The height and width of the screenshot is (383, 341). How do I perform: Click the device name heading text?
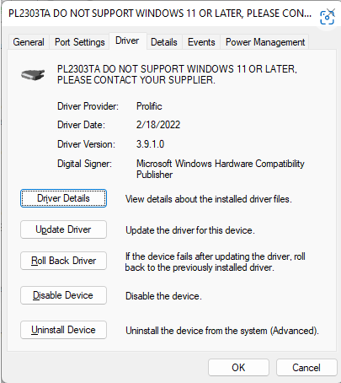[177, 74]
